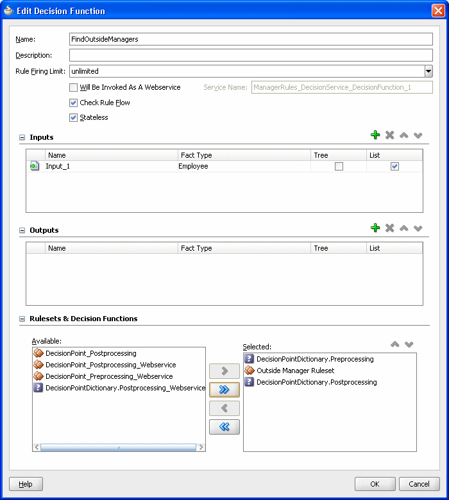Uncheck the List box for Input_1
This screenshot has width=449, height=500.
coord(394,166)
